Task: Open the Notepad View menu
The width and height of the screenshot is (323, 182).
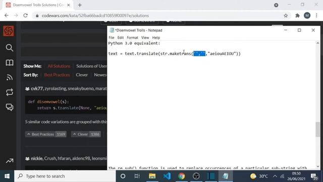Action: pos(145,37)
